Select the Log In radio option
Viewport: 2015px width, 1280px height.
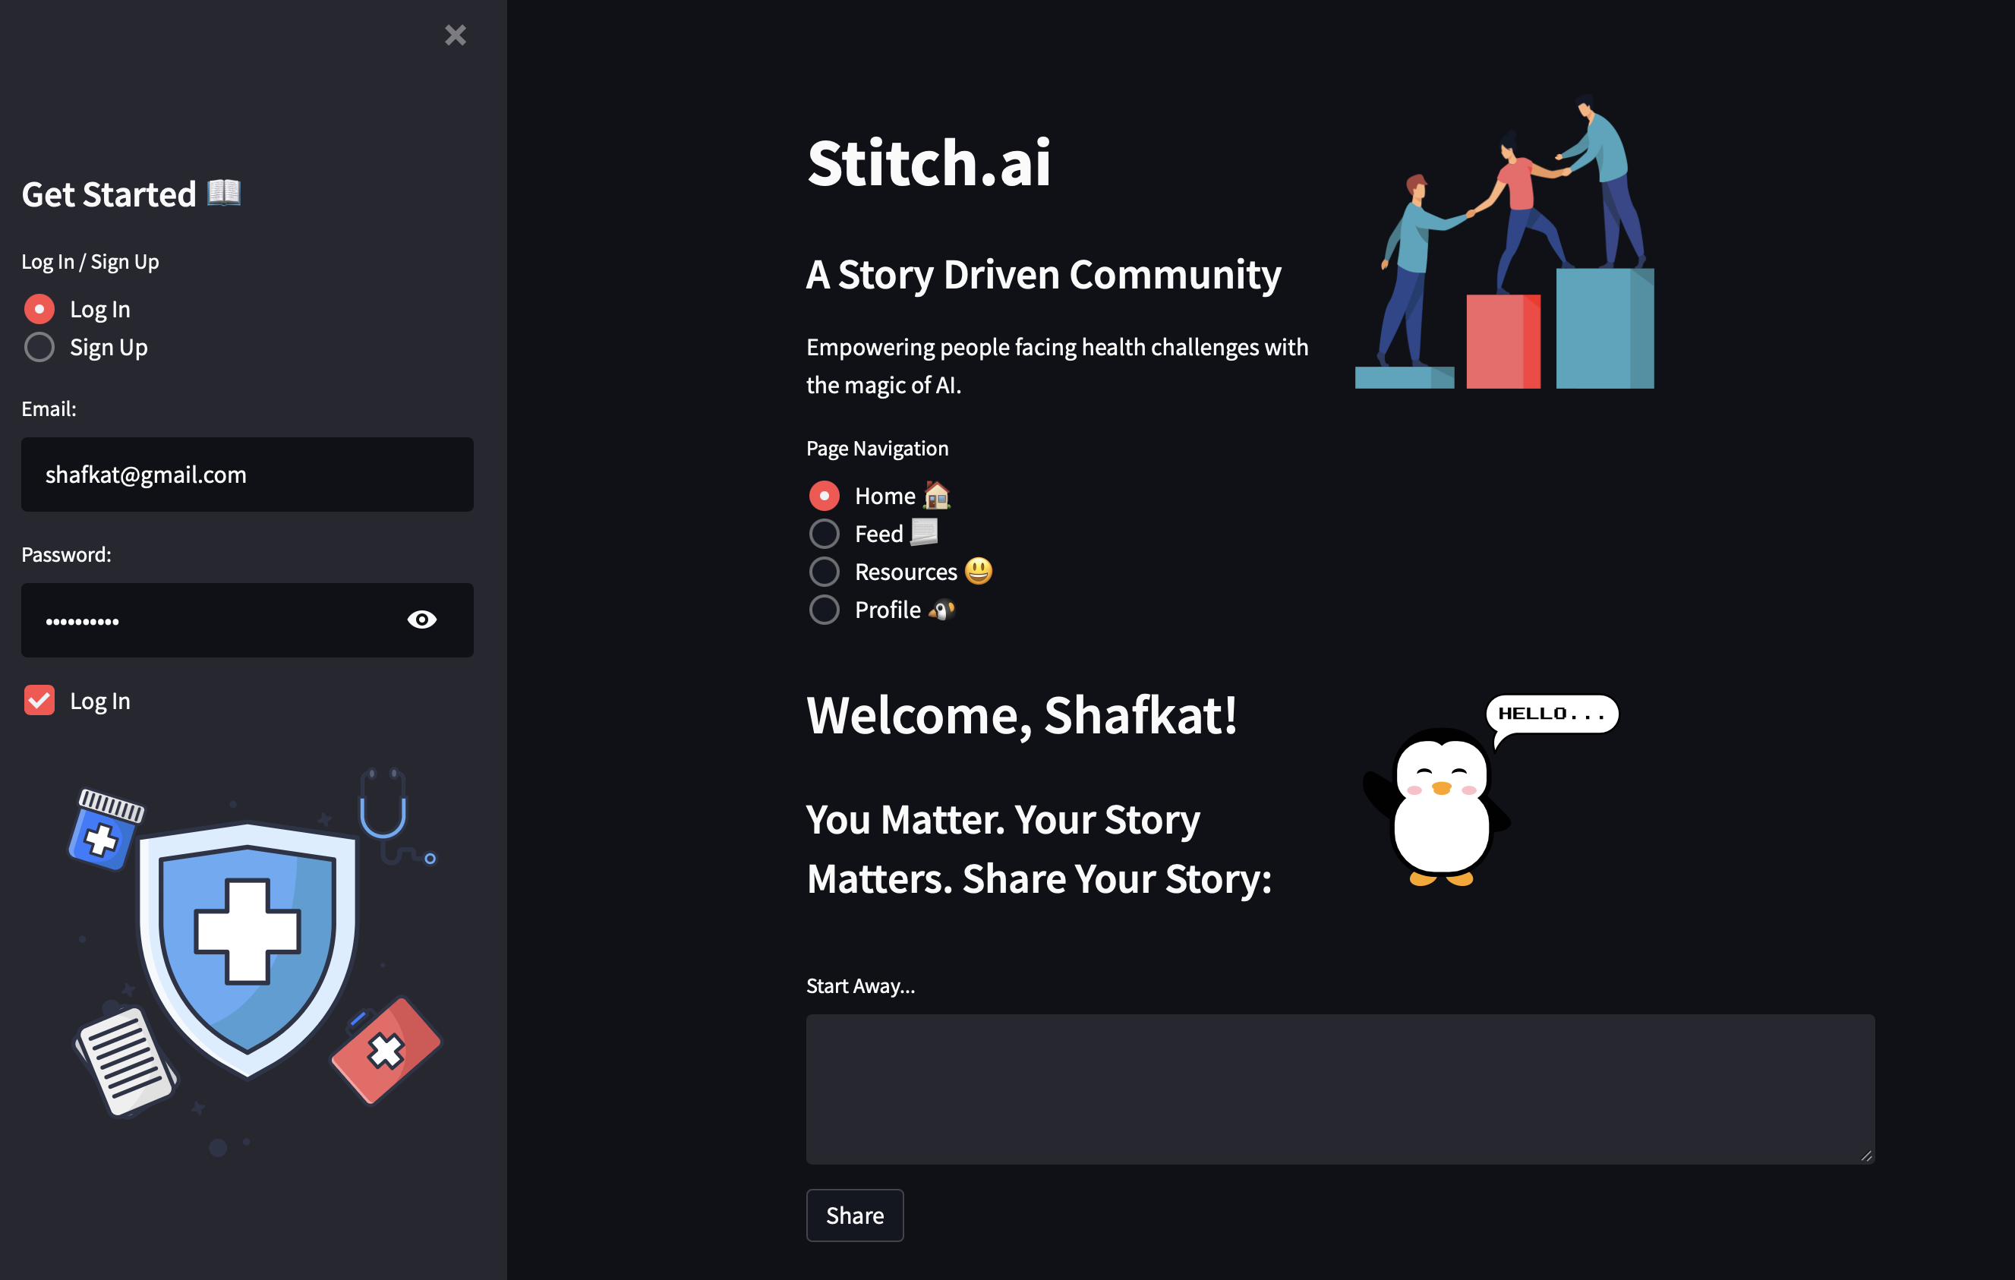[x=39, y=310]
